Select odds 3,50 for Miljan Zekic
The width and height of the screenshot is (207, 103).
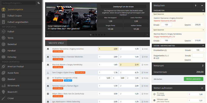108,94
